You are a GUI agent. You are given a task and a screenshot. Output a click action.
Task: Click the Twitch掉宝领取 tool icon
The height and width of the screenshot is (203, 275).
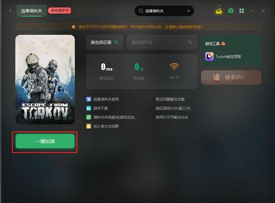[209, 57]
